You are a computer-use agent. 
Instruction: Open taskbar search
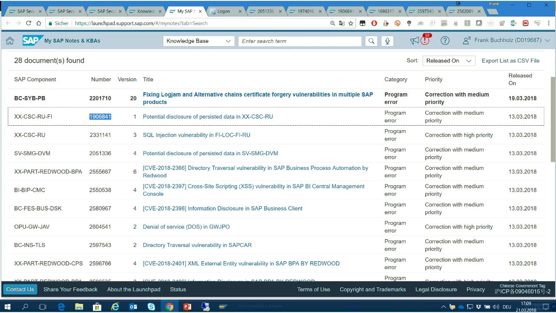click(25, 306)
